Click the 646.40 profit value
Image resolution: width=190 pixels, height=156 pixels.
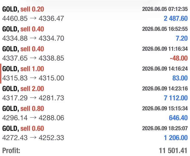click(178, 118)
